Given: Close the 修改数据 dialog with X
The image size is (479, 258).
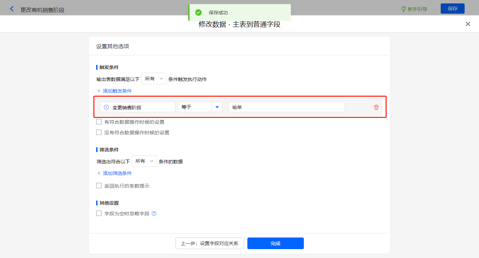Looking at the screenshot, I should pos(468,24).
